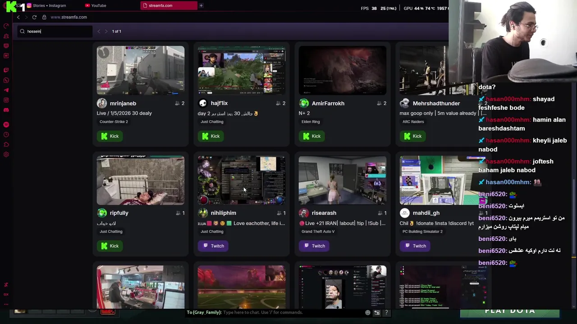This screenshot has height=324, width=577.
Task: Open hajf1ix's Minecraft stream thumbnail
Action: pos(242,70)
